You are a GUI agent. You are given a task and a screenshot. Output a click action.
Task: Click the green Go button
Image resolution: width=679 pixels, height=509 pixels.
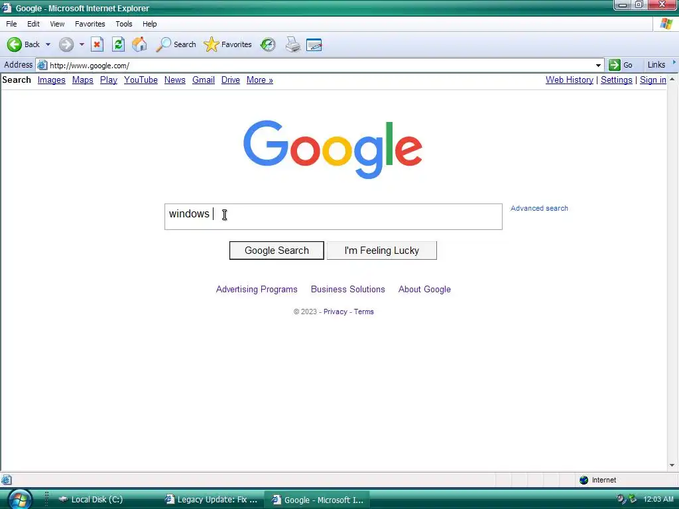pyautogui.click(x=621, y=65)
